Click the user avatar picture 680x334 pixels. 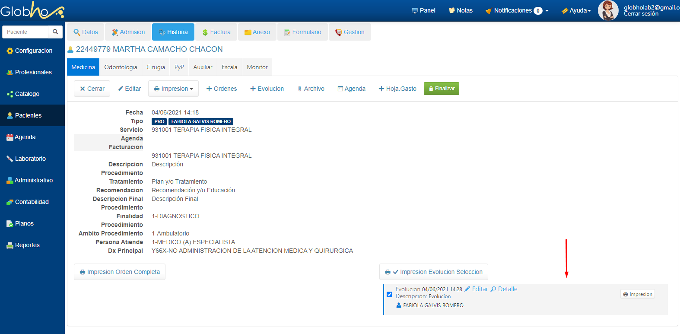click(607, 10)
